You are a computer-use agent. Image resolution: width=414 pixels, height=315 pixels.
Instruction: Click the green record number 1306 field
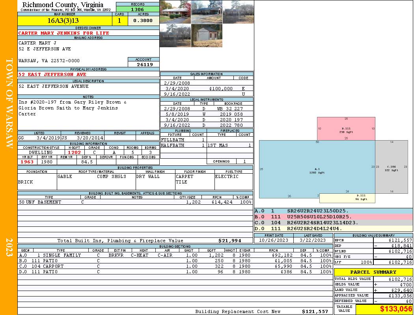point(138,9)
